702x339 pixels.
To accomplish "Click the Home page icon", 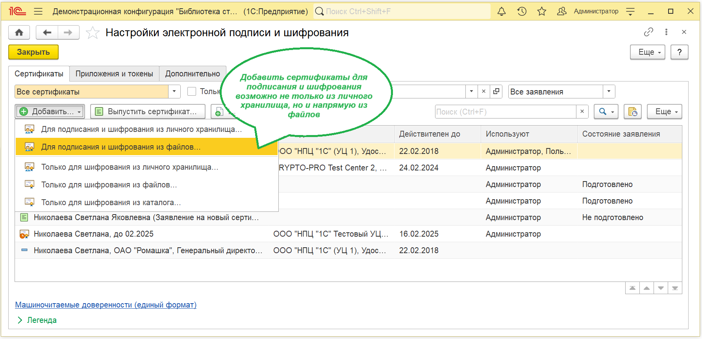I will 19,33.
